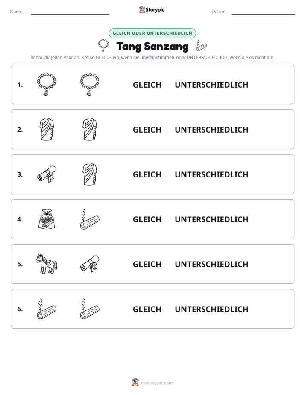Image resolution: width=305 pixels, height=395 pixels.
Task: Select GLEICH for pair 6
Action: click(x=147, y=310)
